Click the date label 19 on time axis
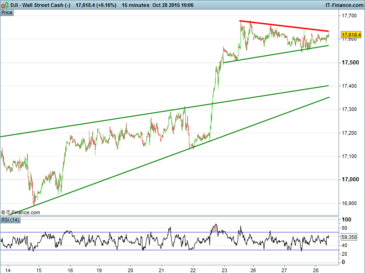365x274 pixels. tap(100, 269)
